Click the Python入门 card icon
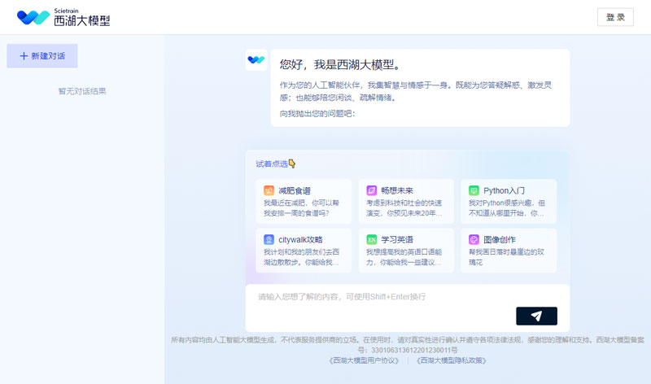 coord(474,190)
